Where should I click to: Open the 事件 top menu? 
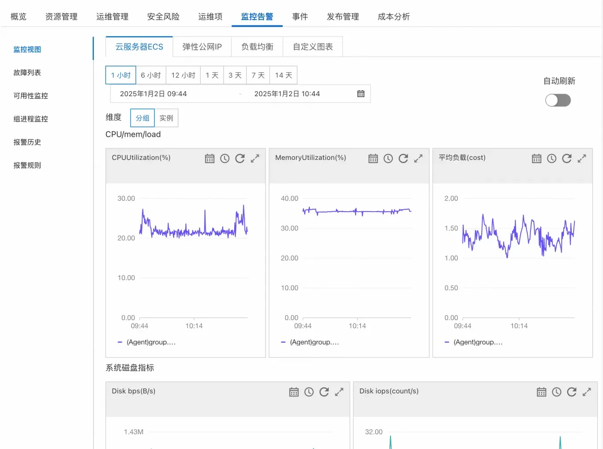point(300,17)
